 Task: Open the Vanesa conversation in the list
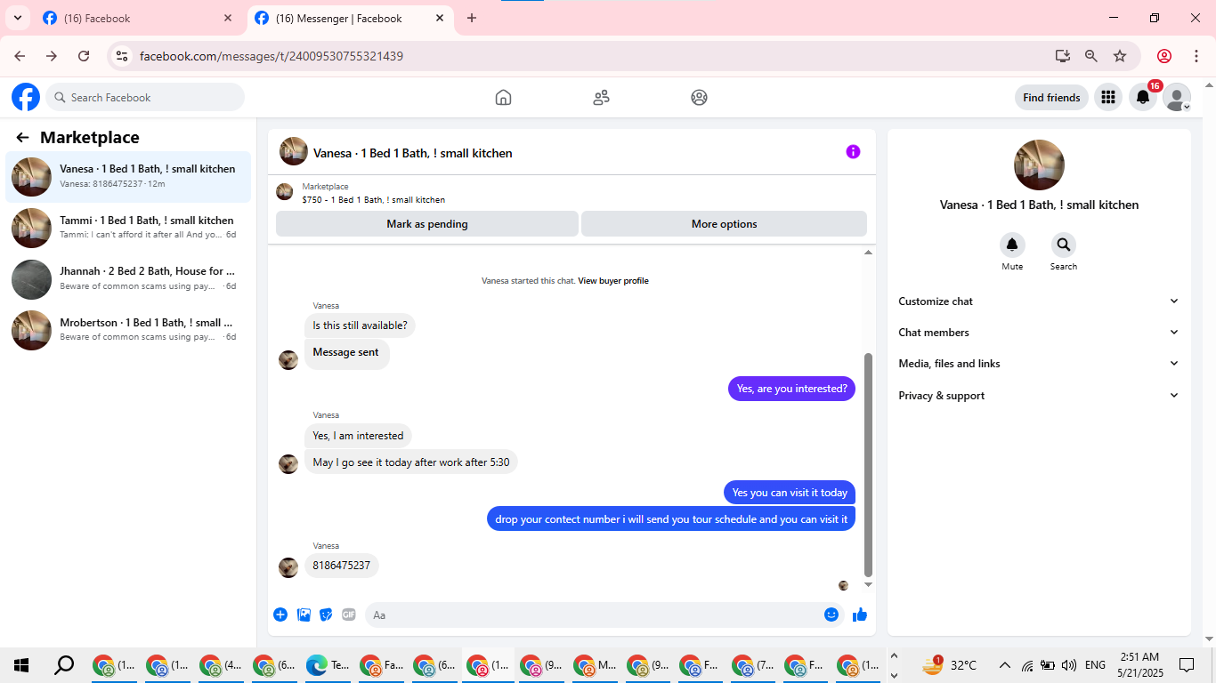pos(128,177)
